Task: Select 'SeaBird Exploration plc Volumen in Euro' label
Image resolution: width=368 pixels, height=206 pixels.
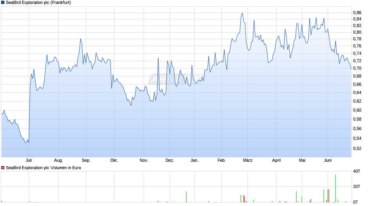Action: [x=43, y=168]
